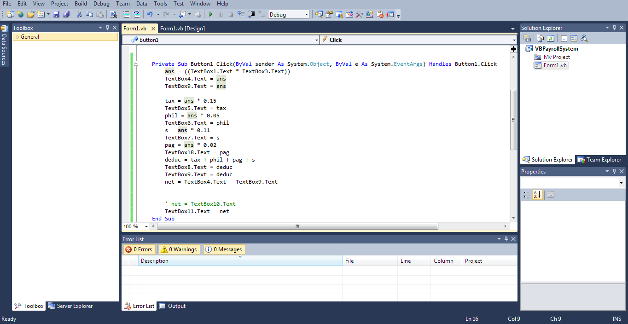The height and width of the screenshot is (324, 628).
Task: Switch to the Form1.vb [Design] tab
Action: click(184, 28)
